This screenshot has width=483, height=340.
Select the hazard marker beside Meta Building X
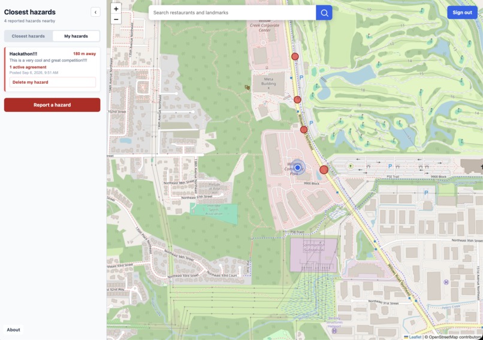[297, 100]
